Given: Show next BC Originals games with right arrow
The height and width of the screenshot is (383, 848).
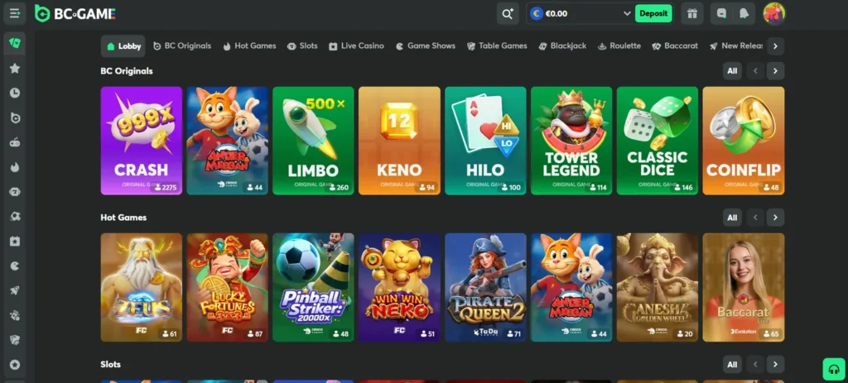Looking at the screenshot, I should (x=775, y=71).
